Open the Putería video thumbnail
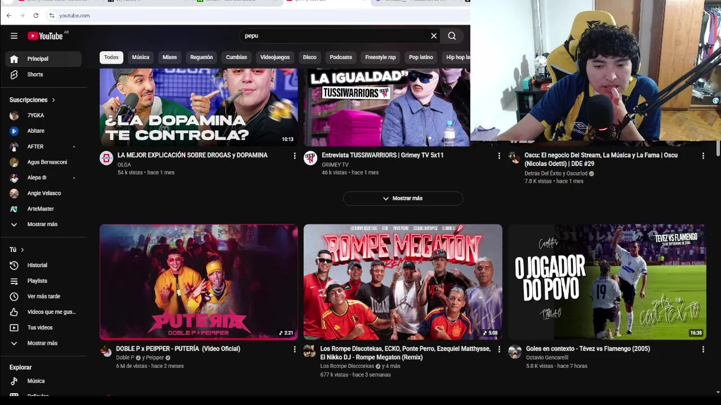 tap(199, 282)
